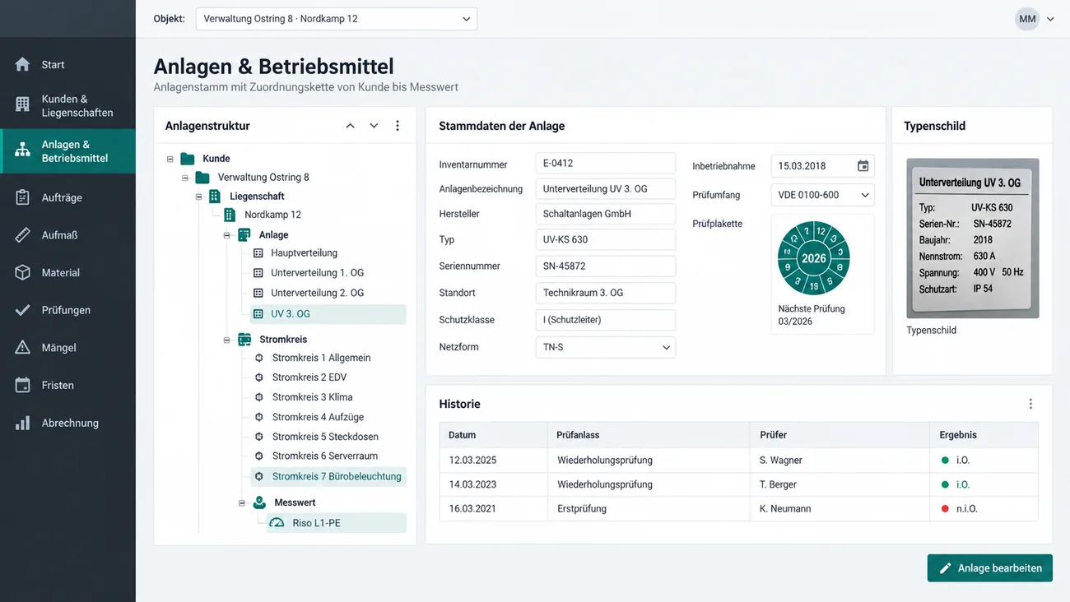Click the 2026 Prüfplakette badge
The image size is (1070, 602).
(x=814, y=258)
